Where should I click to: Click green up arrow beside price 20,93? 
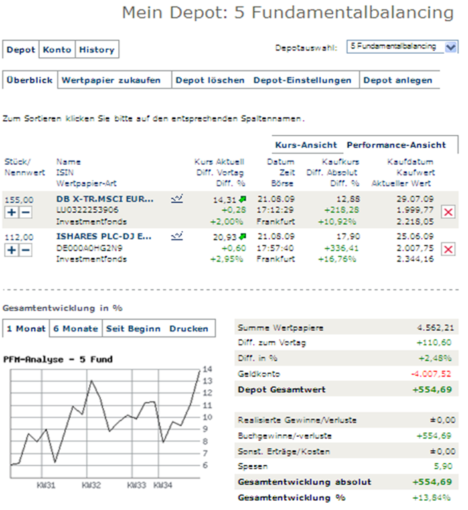[242, 236]
